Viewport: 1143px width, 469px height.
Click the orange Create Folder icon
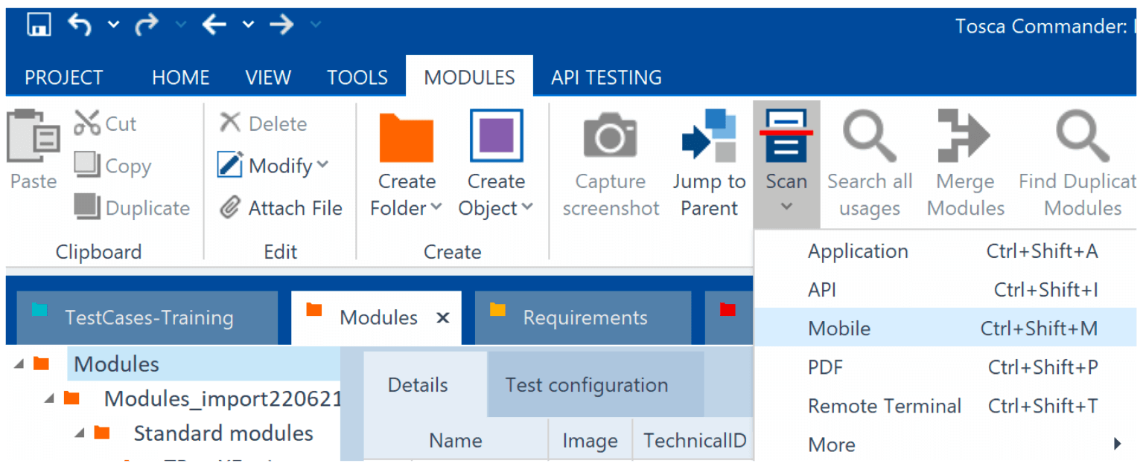pyautogui.click(x=407, y=137)
